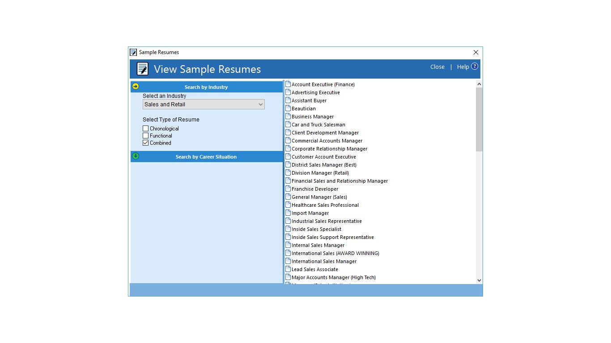
Task: Click the View Sample Resumes notepad icon
Action: 142,69
